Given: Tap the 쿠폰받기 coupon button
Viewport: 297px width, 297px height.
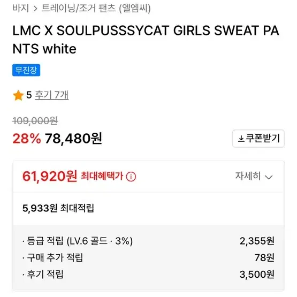Looking at the screenshot, I should click(x=258, y=139).
